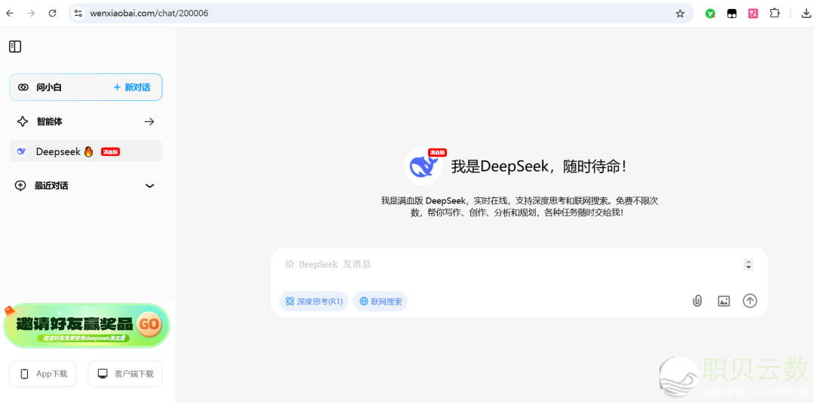Click the 智能体 label text
Viewport: 814px width, 403px height.
click(49, 121)
